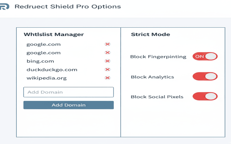Click the Strict Mode heading
231x144 pixels.
click(x=151, y=35)
